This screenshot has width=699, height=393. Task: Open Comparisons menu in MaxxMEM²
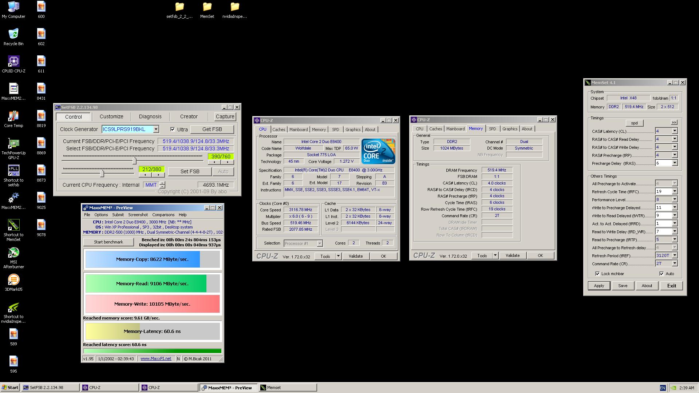(x=163, y=215)
